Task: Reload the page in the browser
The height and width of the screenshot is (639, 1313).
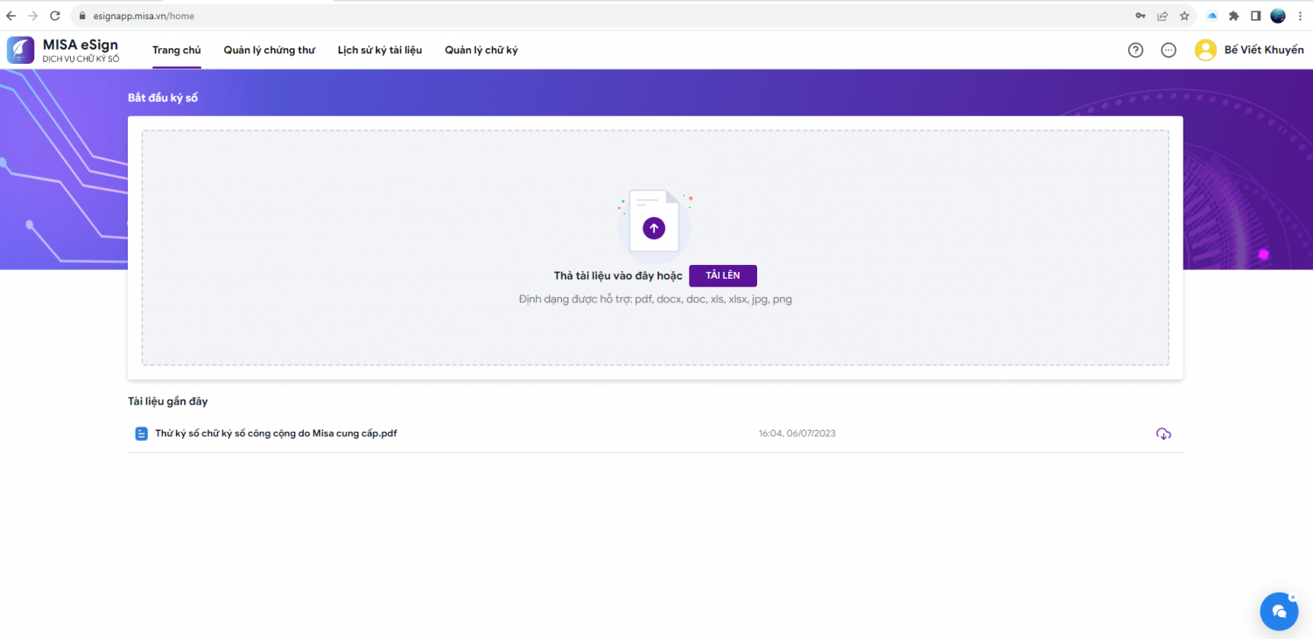Action: click(x=55, y=16)
